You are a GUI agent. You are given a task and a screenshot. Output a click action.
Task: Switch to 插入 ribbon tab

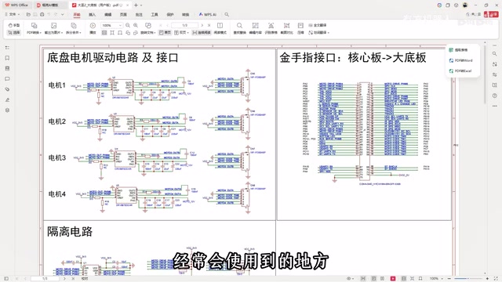pos(92,15)
